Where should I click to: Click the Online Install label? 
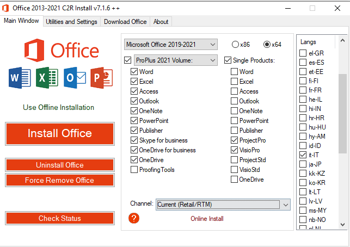click(x=207, y=219)
